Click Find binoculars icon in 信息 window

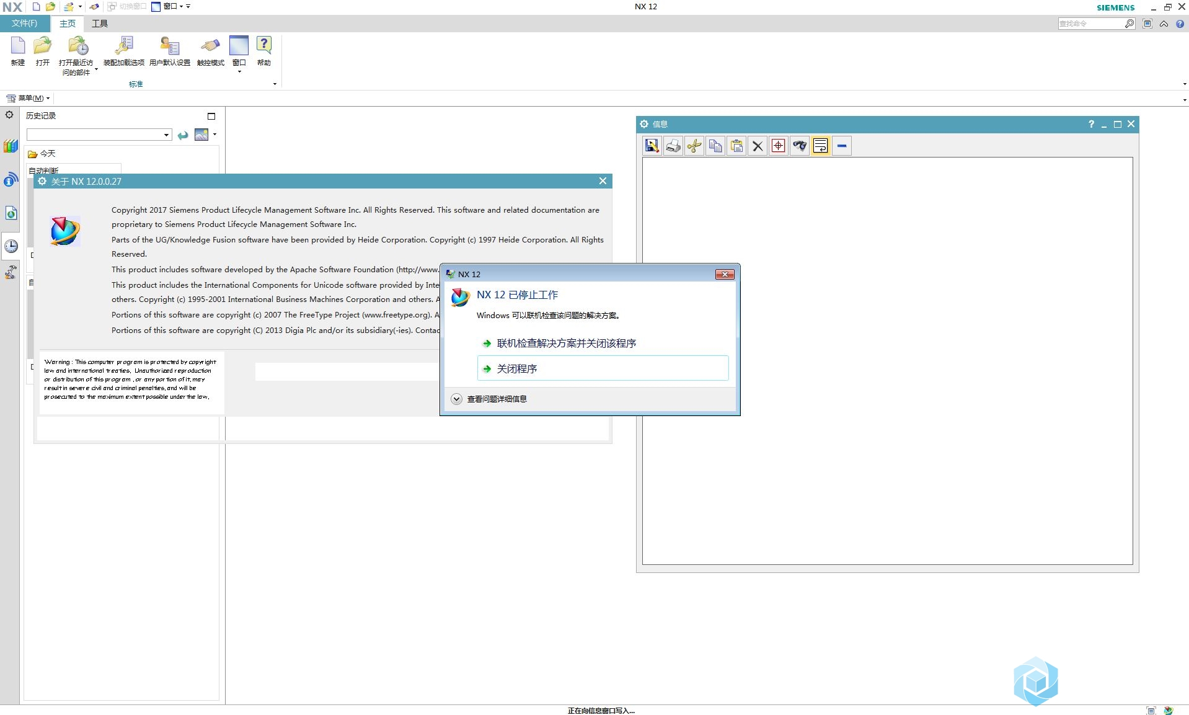[800, 146]
